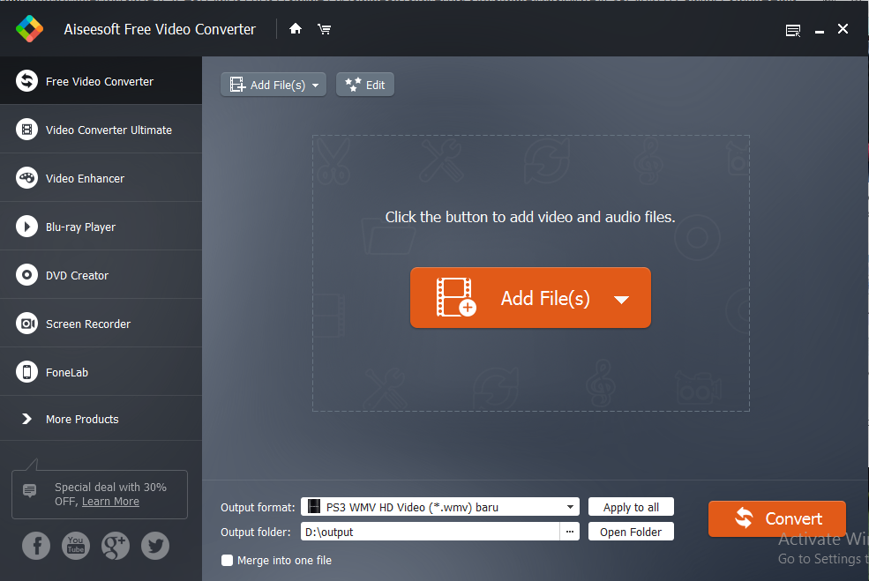This screenshot has width=869, height=581.
Task: Click the Twitter icon
Action: [155, 546]
